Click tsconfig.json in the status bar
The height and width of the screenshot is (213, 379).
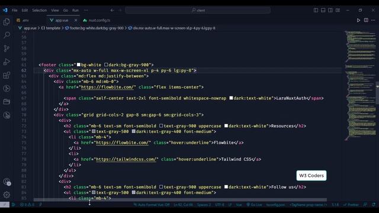[x=275, y=205]
